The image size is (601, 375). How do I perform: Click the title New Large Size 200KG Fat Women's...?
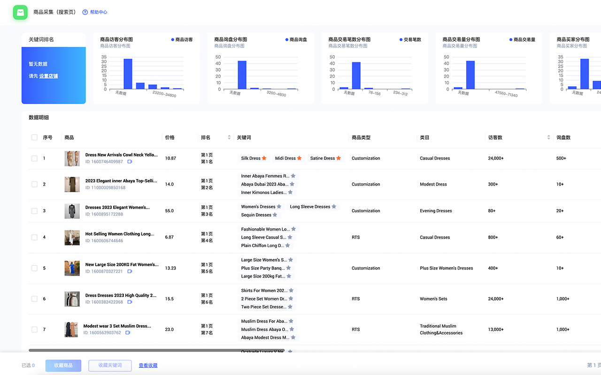(122, 264)
